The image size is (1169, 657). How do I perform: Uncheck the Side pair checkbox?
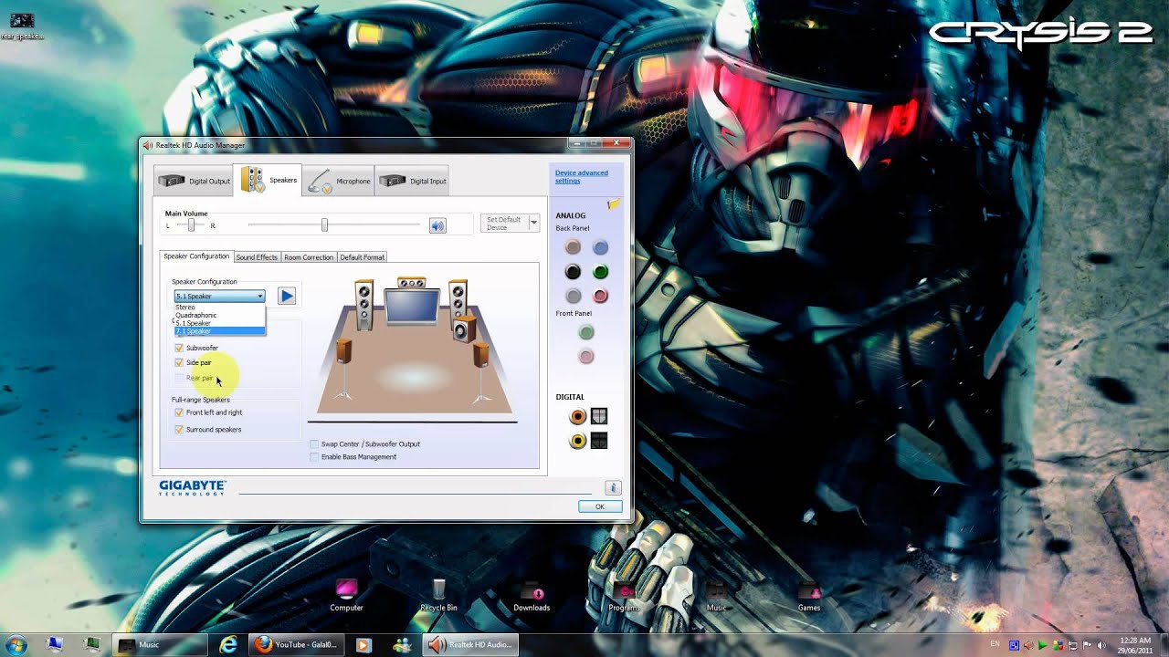(x=179, y=362)
